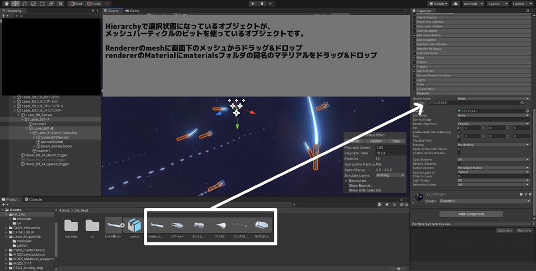This screenshot has width=536, height=271.
Task: Collapse the ビット5種セット asset arrow
Action: pyautogui.click(x=122, y=225)
